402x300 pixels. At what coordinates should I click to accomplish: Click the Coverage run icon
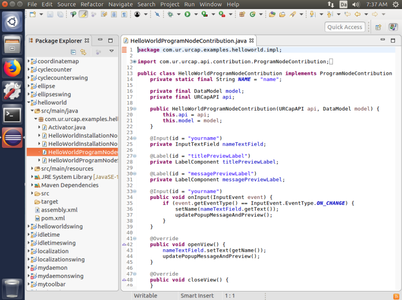coord(205,15)
